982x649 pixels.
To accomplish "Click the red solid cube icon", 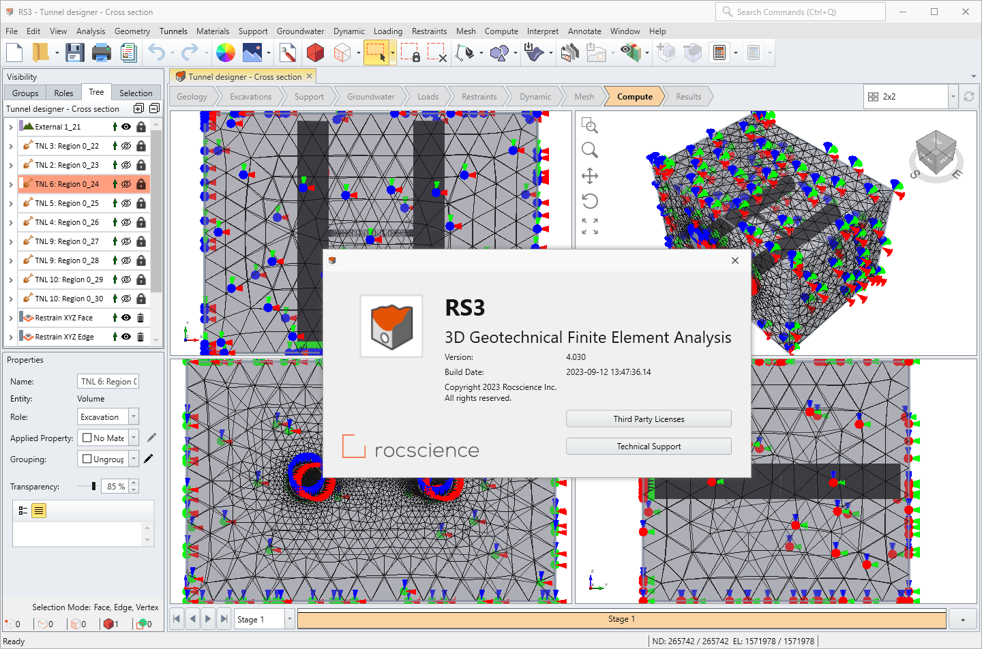I will click(x=315, y=52).
